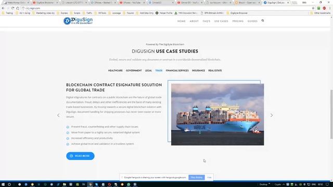Open File Explorer folder icon on taskbar

point(65,184)
